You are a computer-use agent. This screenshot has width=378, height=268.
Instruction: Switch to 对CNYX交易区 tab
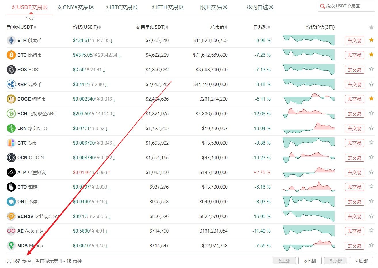point(76,7)
